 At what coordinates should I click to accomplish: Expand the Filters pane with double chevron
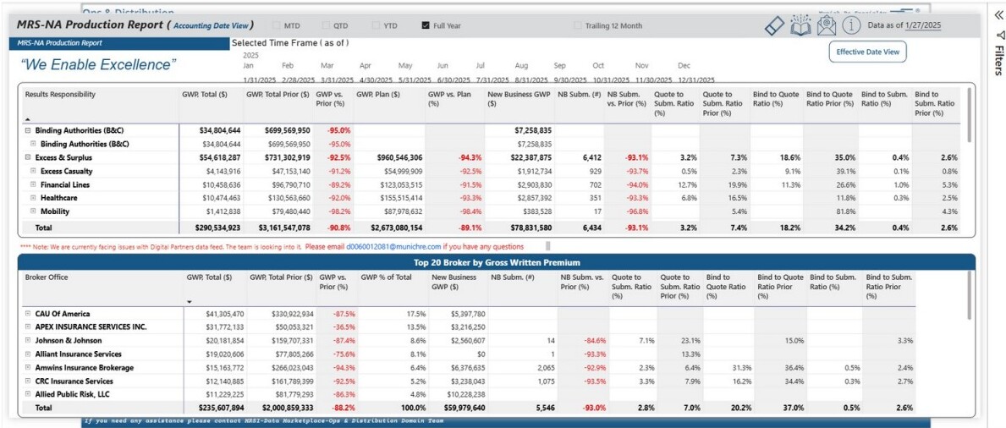[x=998, y=17]
